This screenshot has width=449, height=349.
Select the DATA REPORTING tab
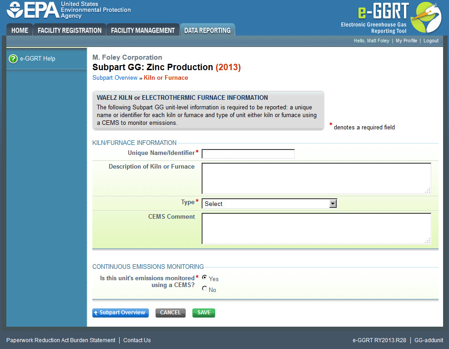[x=207, y=30]
